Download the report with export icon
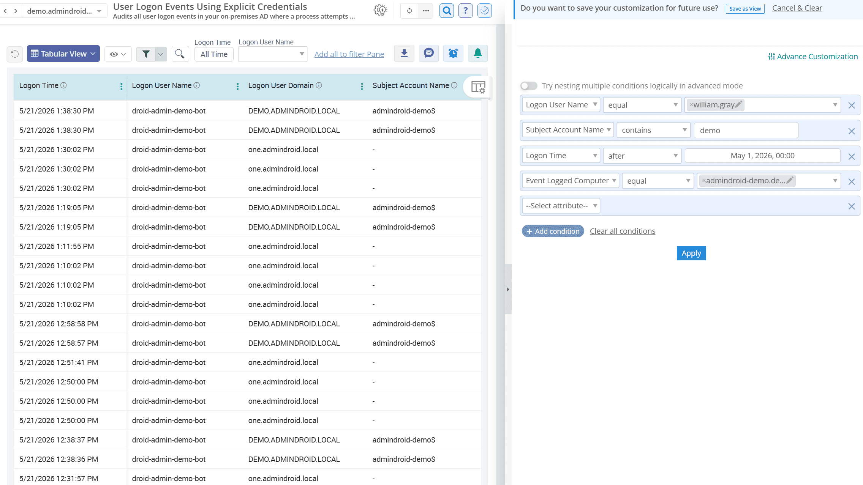Image resolution: width=863 pixels, height=485 pixels. (x=404, y=54)
